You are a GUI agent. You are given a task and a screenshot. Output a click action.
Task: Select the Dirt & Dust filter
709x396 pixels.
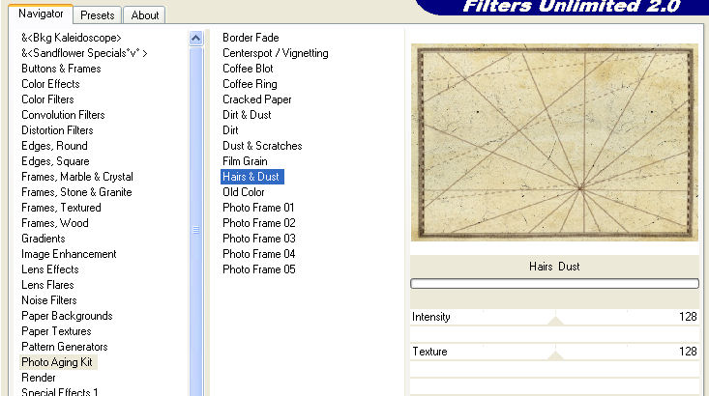click(x=247, y=115)
